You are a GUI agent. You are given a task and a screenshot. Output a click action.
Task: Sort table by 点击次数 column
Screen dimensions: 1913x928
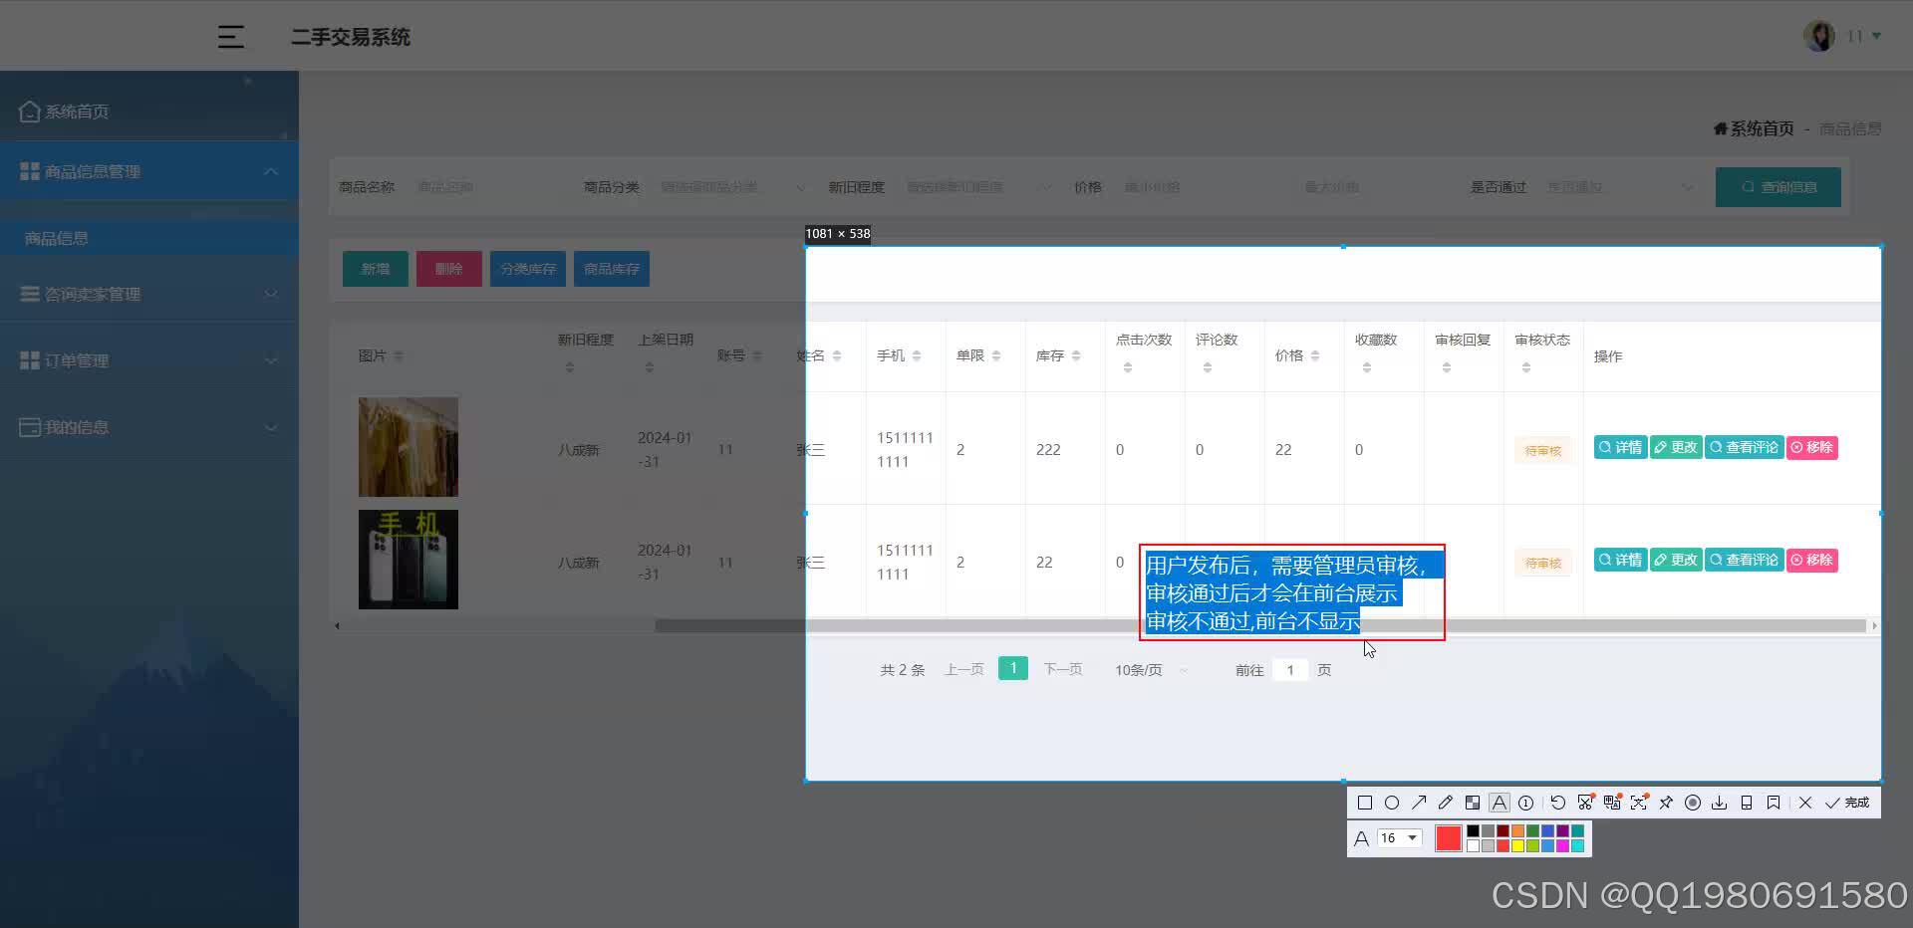pos(1128,368)
